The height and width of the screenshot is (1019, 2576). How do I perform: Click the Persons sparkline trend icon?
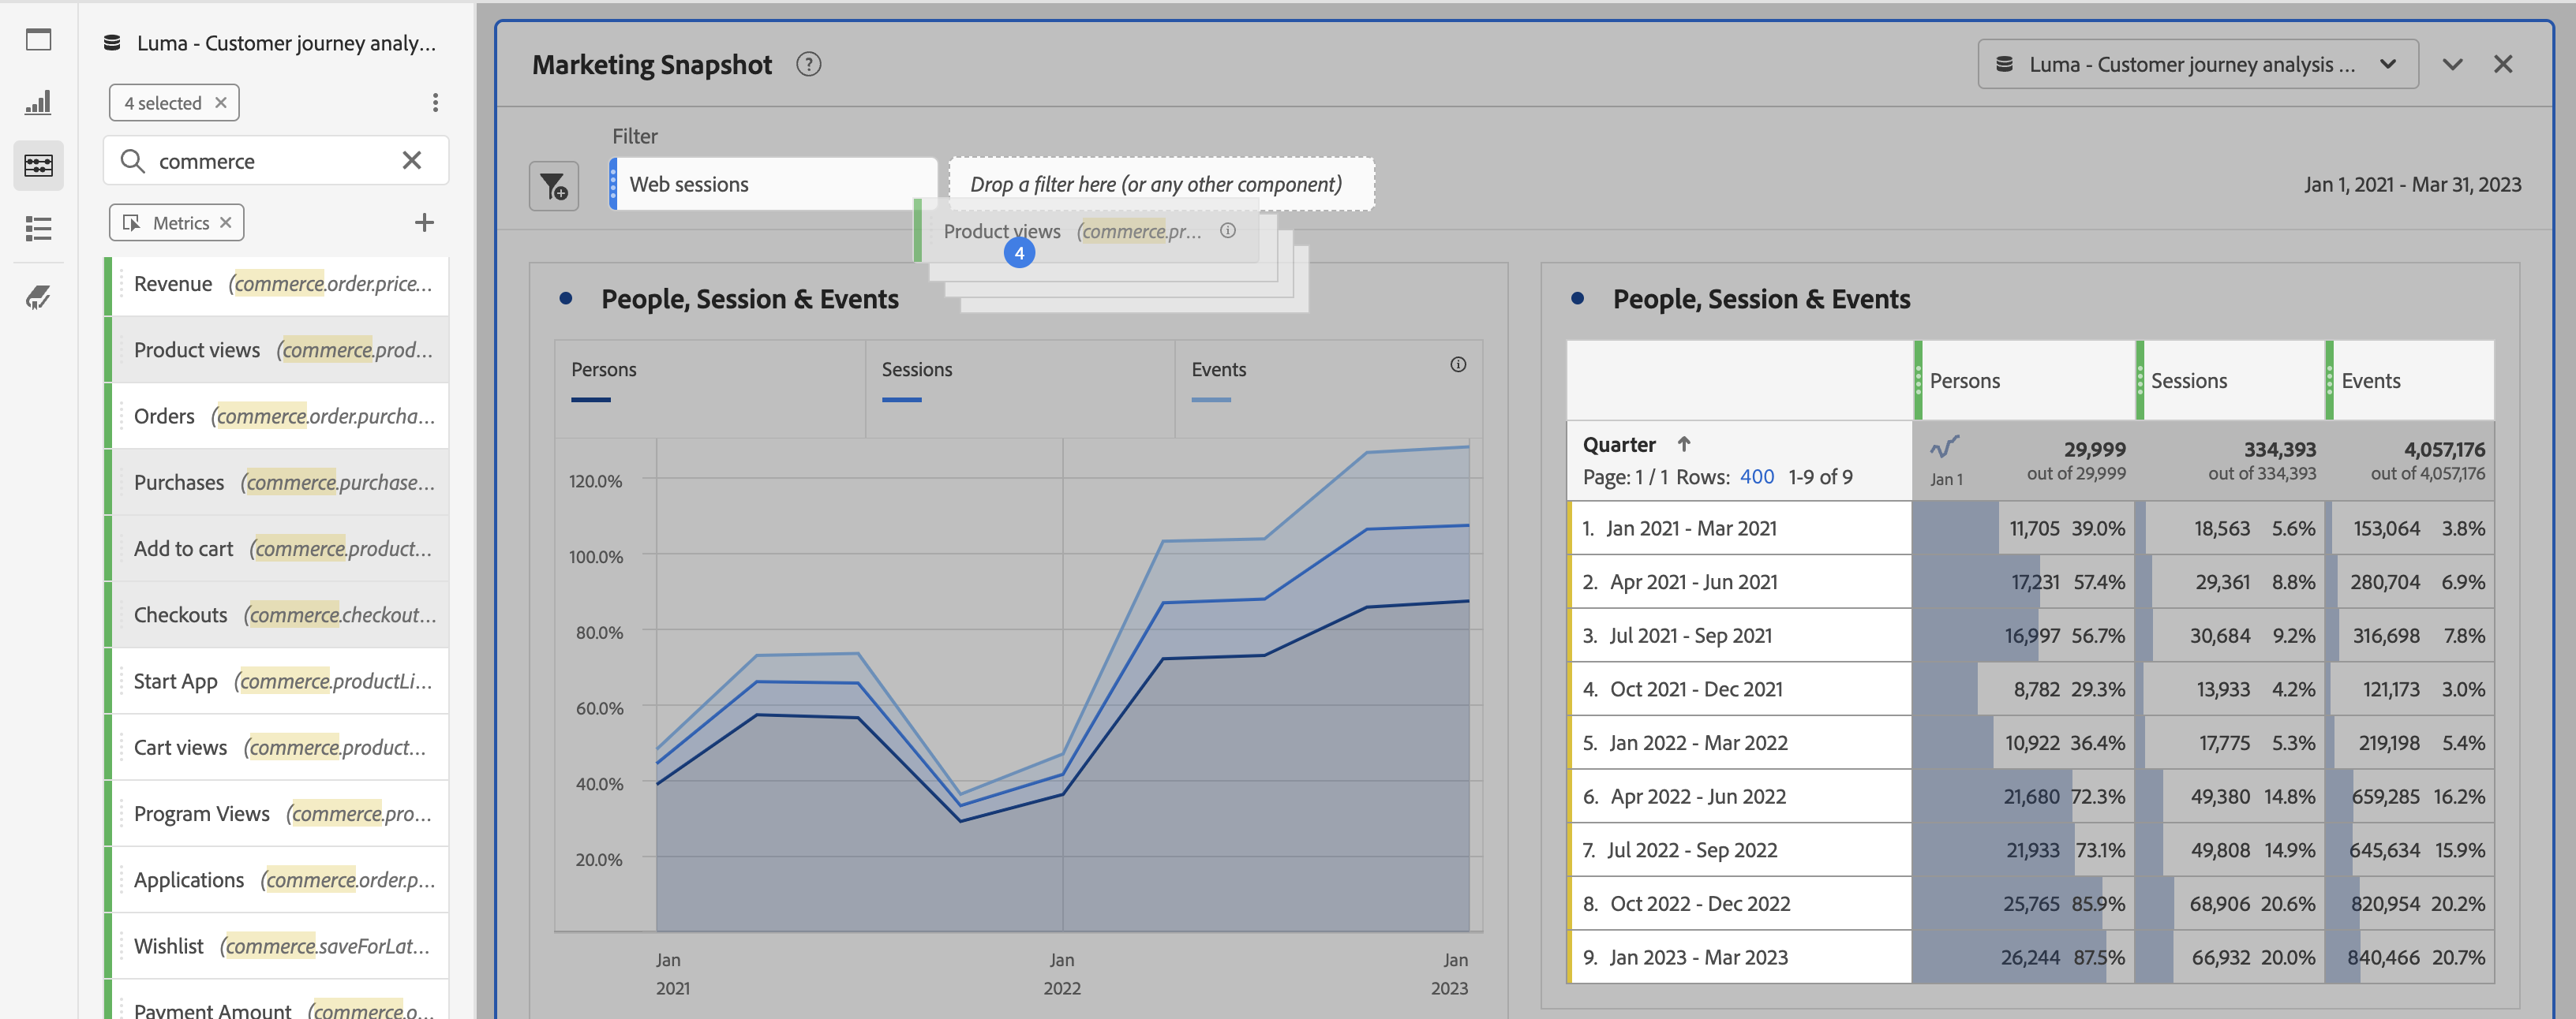pyautogui.click(x=1944, y=447)
